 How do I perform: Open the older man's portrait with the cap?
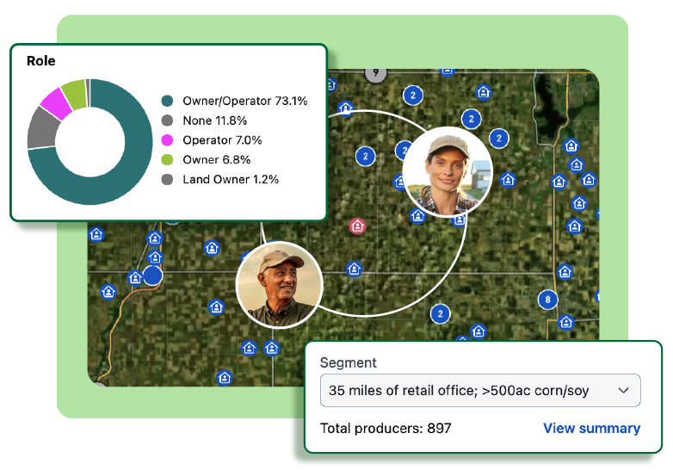coord(279,285)
